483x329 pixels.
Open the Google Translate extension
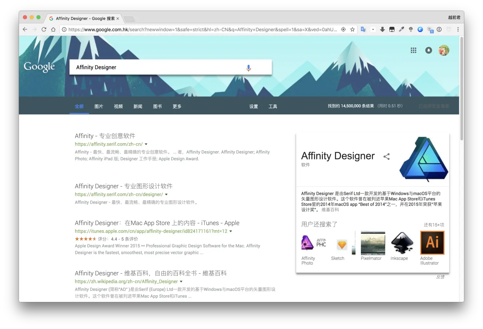(363, 29)
